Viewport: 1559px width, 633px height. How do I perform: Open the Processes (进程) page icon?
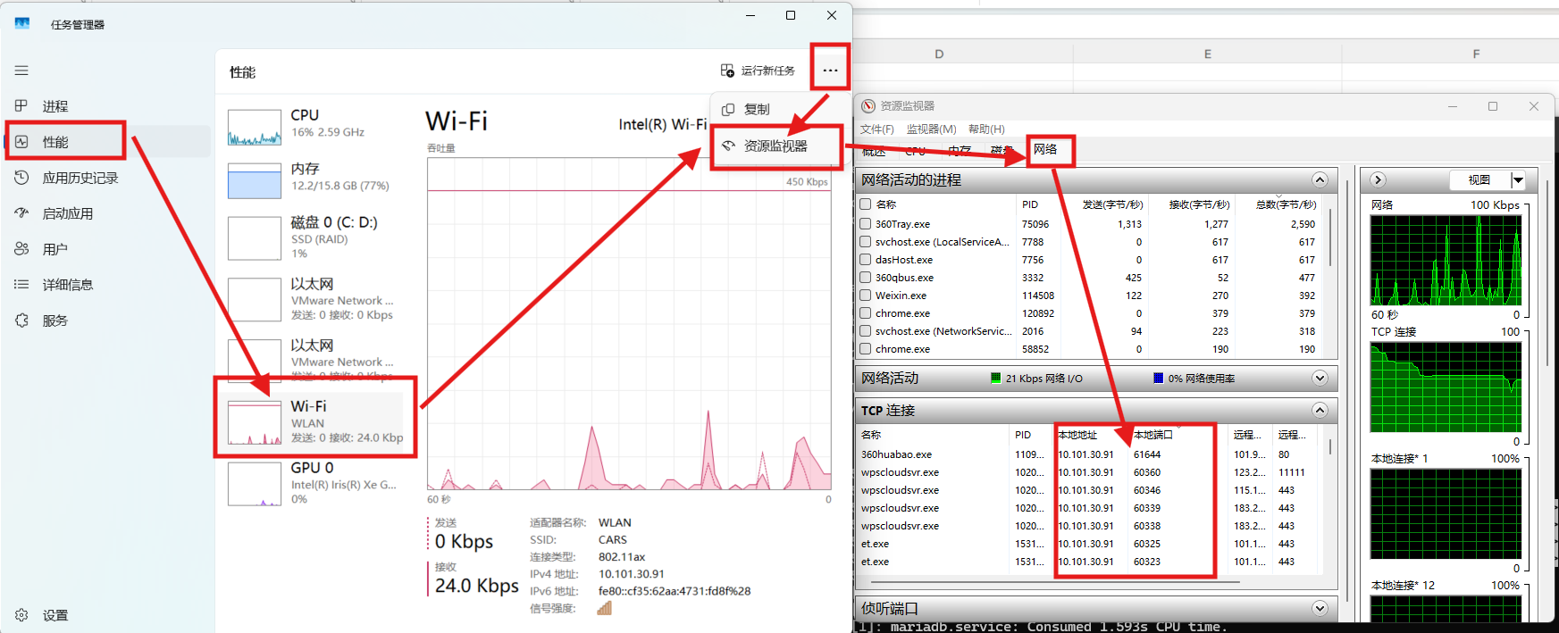click(x=21, y=106)
